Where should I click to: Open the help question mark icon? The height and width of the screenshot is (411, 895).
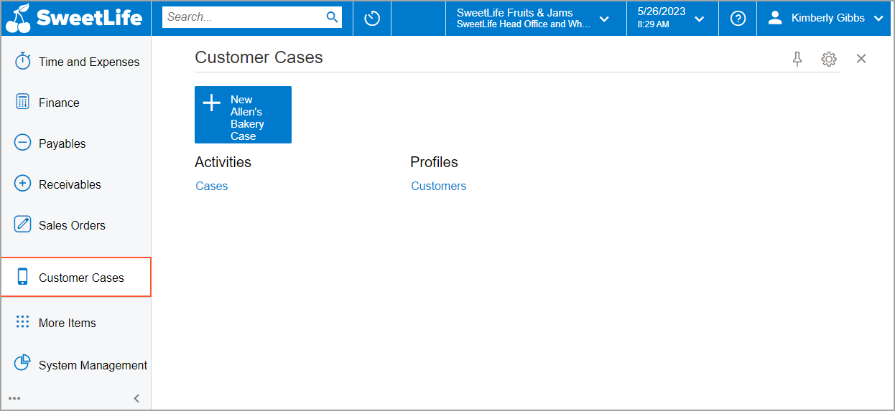click(x=738, y=19)
